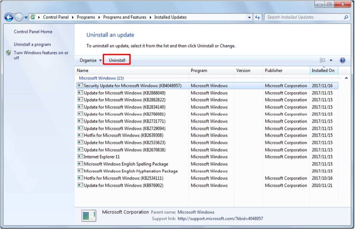Viewport: 355px width, 229px height.
Task: Sort by Publisher column header
Action: [x=286, y=71]
